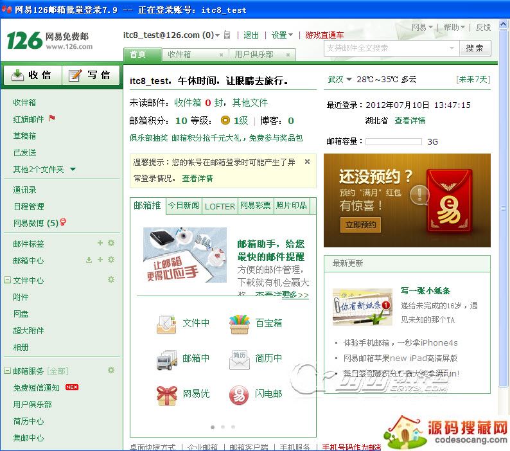Image resolution: width=510 pixels, height=451 pixels.
Task: Open the gear icon beside 邮箱中心
Action: point(111,260)
